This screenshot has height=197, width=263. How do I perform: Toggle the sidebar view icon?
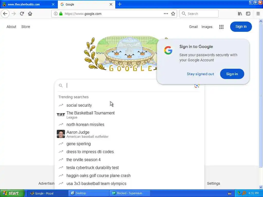248,14
